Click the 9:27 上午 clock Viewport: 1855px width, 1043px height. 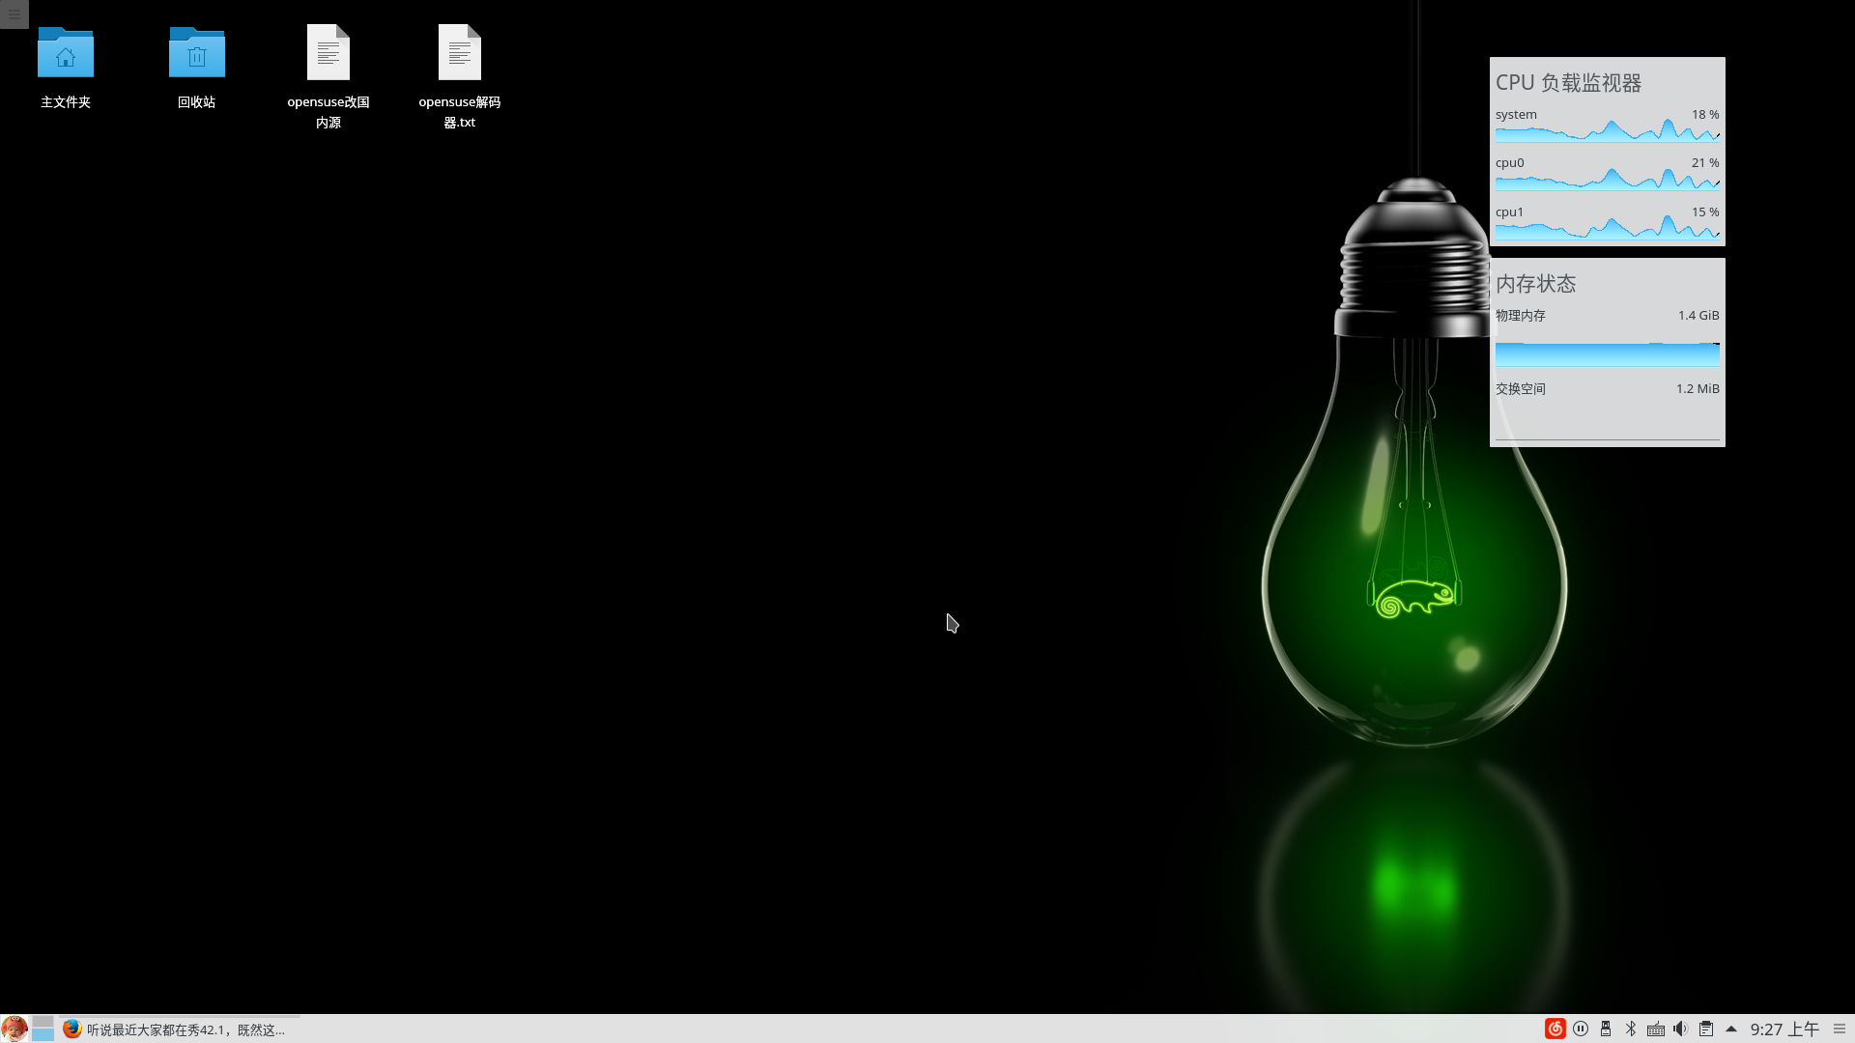pos(1784,1029)
